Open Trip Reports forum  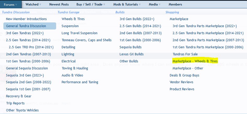pos(15,103)
